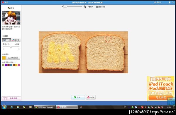
Task: Click the small dimmer brush size icon
Action: [4, 49]
